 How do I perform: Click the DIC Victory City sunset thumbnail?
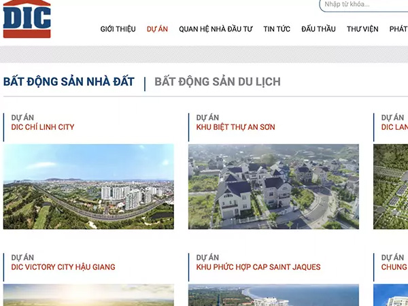88,295
